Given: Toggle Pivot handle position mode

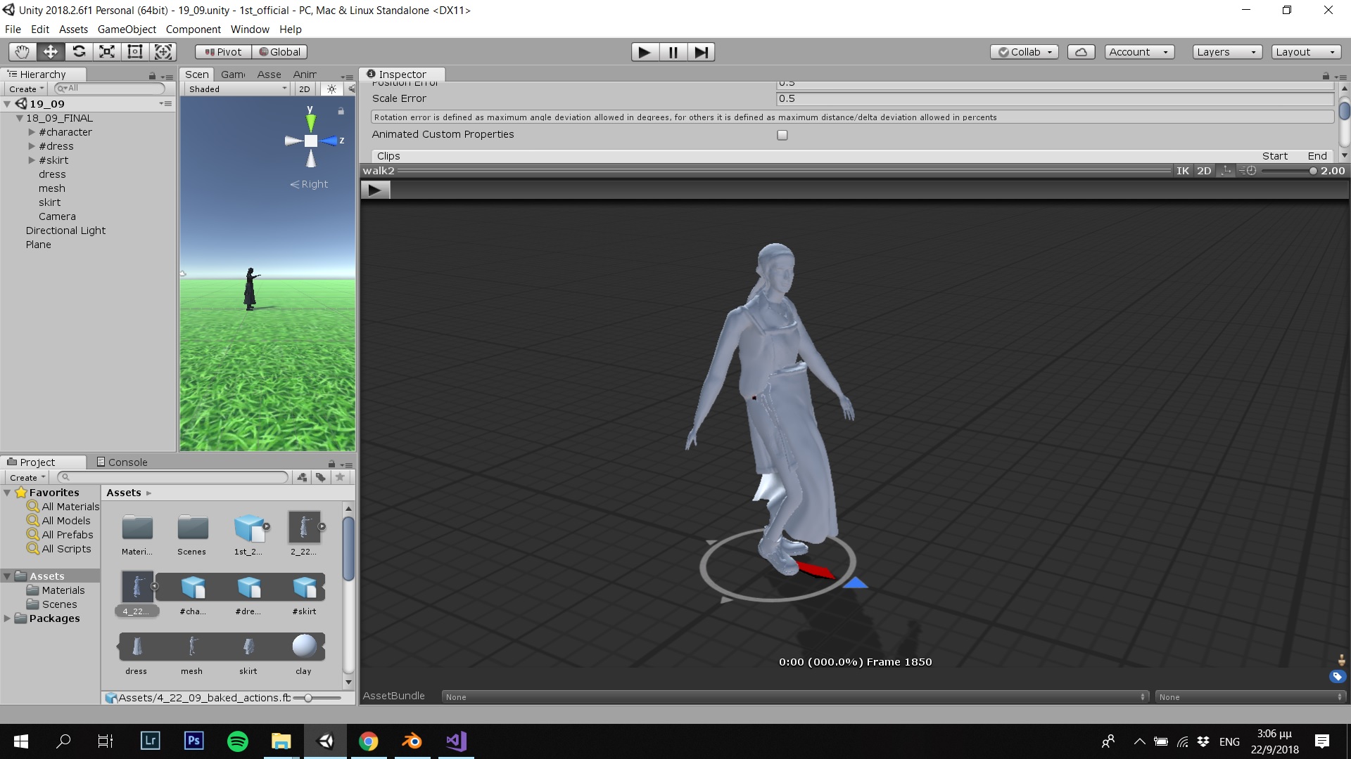Looking at the screenshot, I should [x=223, y=52].
